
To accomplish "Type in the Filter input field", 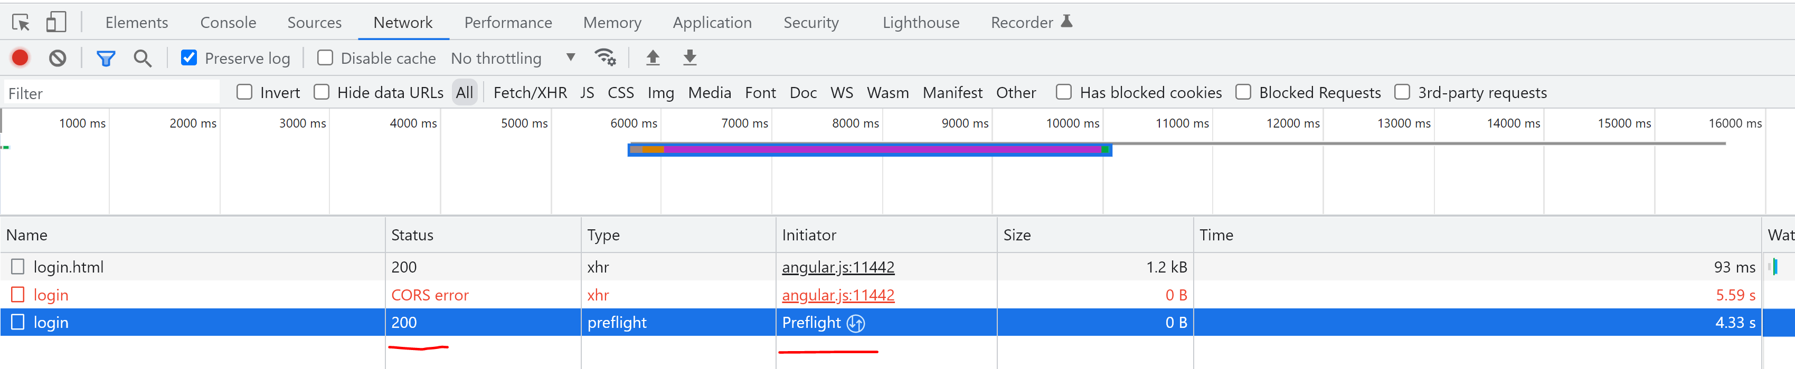I will (111, 92).
